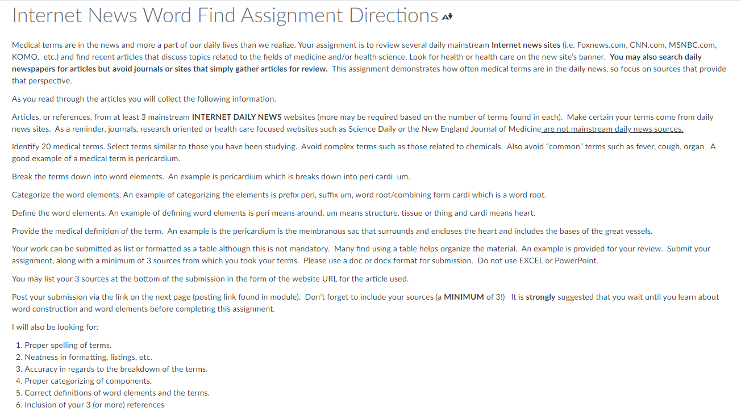Screen dimensions: 741x416
Task: Click the underlined "are not mainstream daily news sources." text
Action: click(613, 129)
